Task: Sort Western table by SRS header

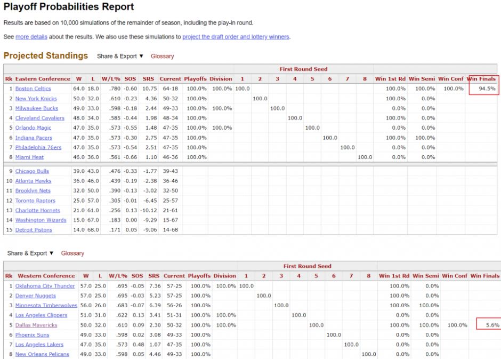Action: pos(153,276)
